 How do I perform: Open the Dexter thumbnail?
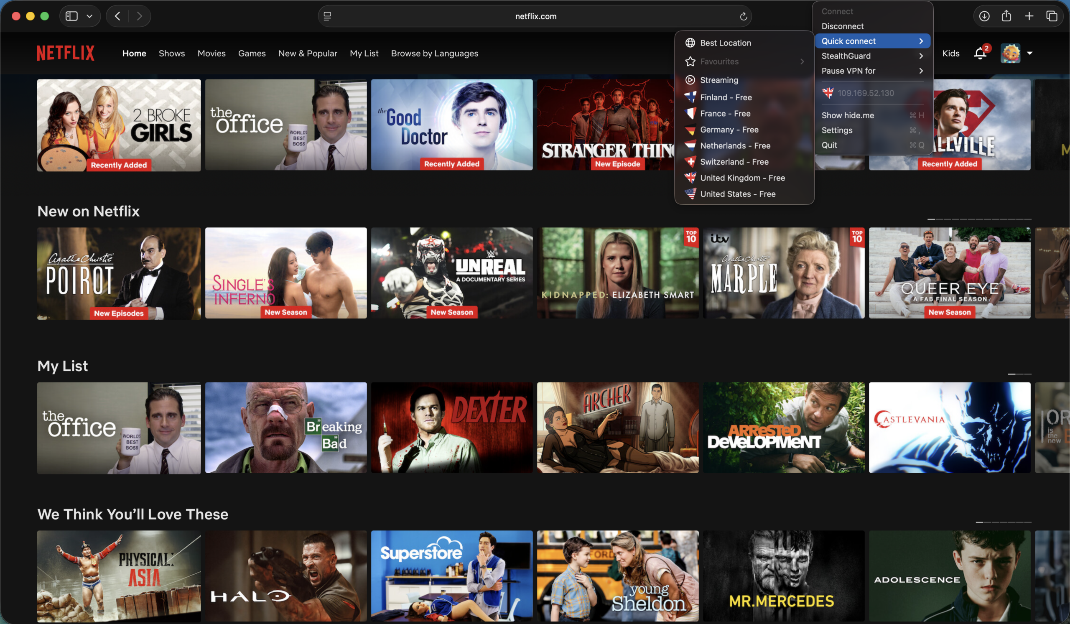pyautogui.click(x=452, y=428)
